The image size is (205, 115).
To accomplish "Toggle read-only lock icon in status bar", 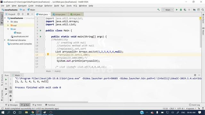I will coord(199,108).
